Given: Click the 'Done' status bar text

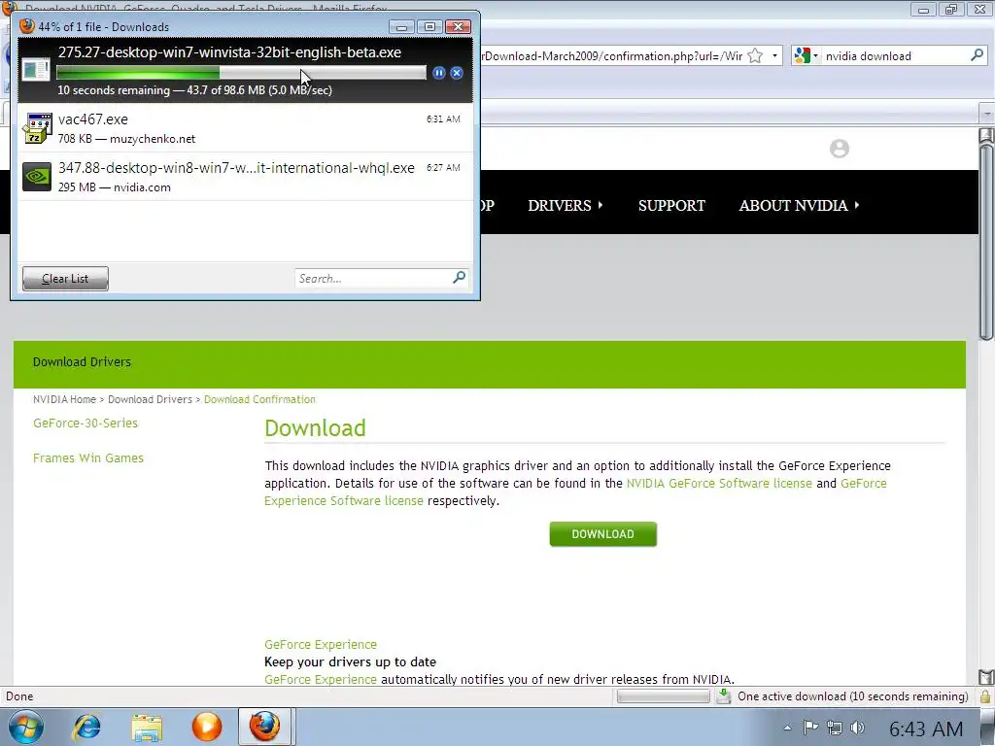Looking at the screenshot, I should (x=19, y=696).
